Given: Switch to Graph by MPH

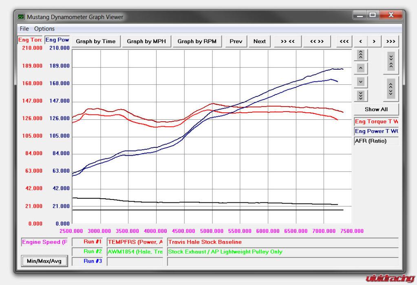Looking at the screenshot, I should click(x=146, y=41).
